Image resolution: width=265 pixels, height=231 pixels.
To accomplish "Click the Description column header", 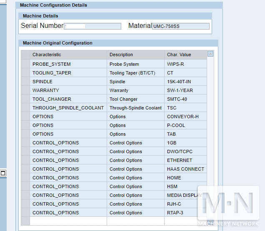I will coord(135,55).
